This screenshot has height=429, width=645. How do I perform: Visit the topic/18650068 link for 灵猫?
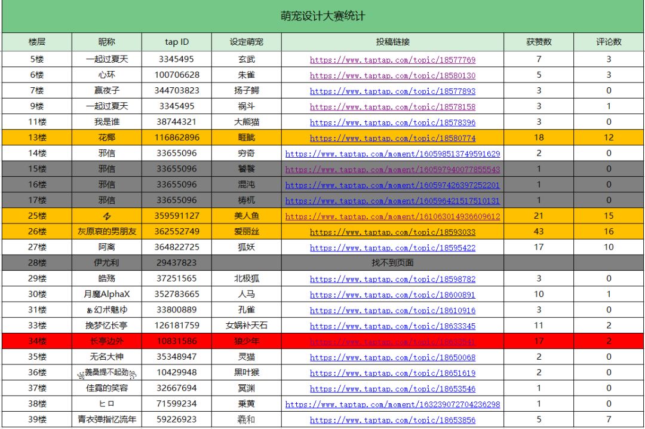click(x=392, y=357)
